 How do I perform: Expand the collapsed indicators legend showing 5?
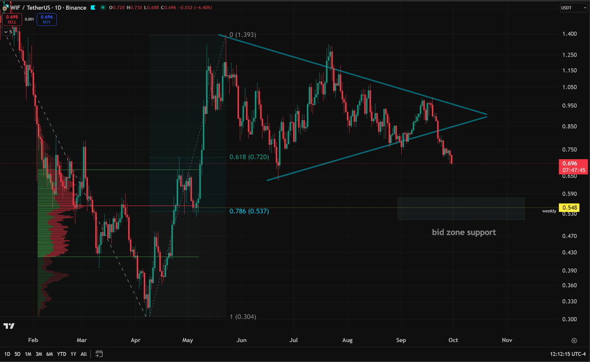pyautogui.click(x=8, y=31)
